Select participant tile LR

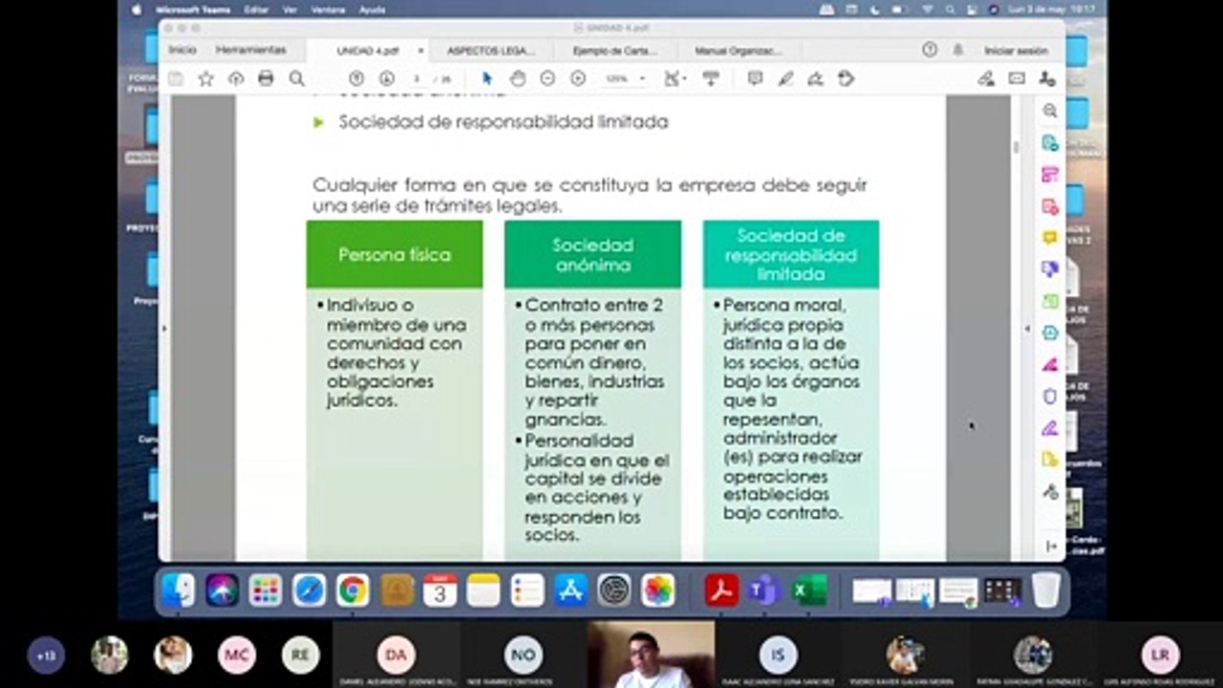point(1160,656)
